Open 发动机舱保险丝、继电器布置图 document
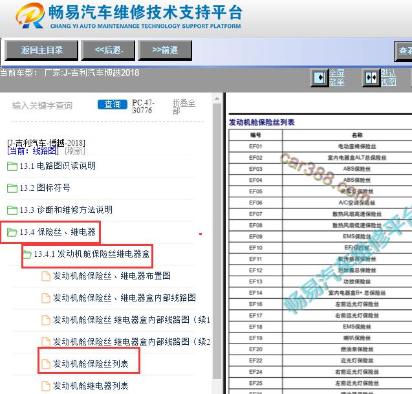The image size is (412, 394). pos(112,276)
